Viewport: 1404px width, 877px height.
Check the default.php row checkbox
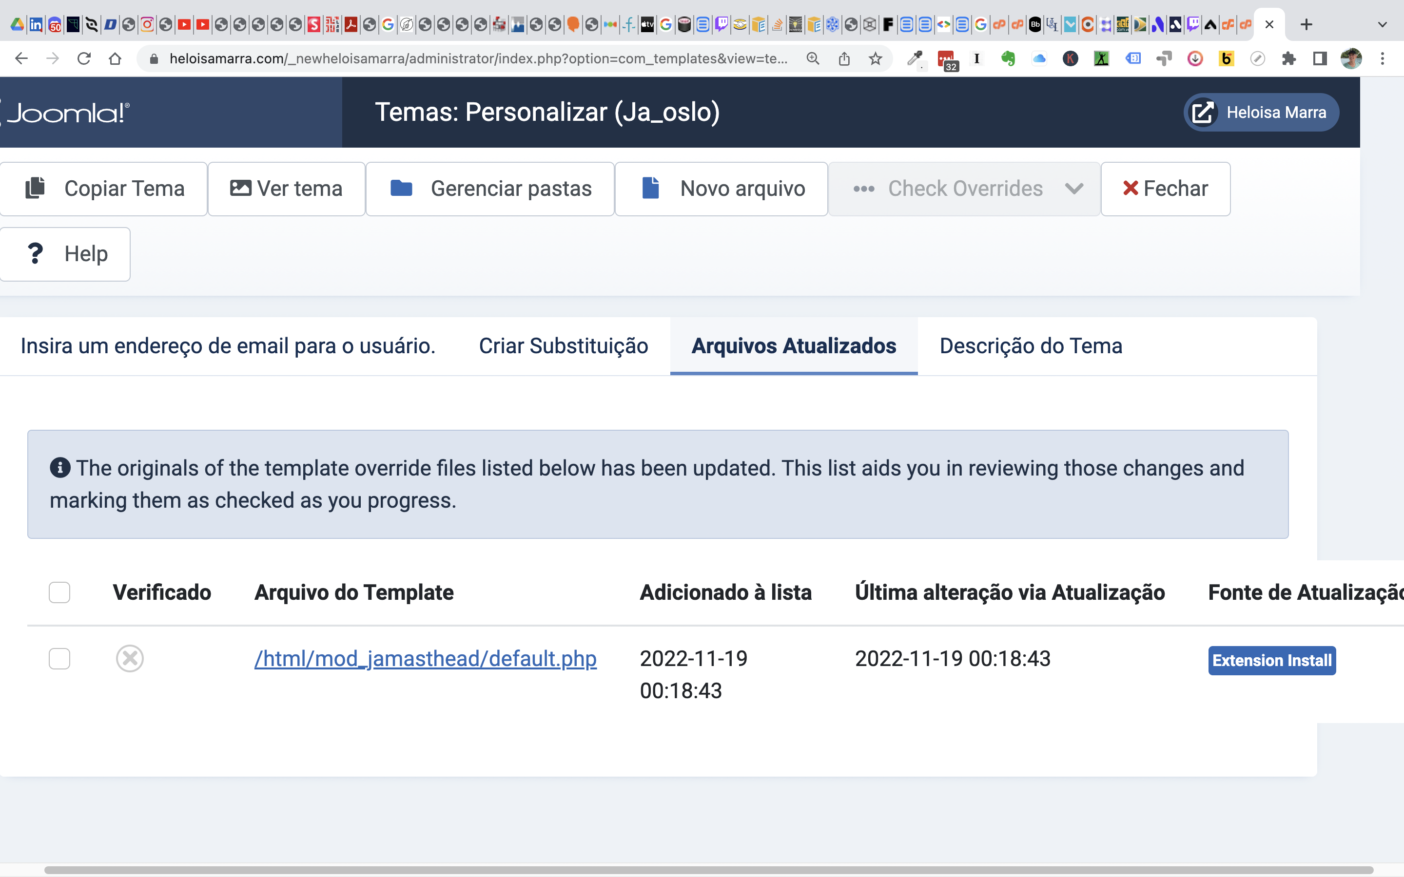pyautogui.click(x=59, y=658)
